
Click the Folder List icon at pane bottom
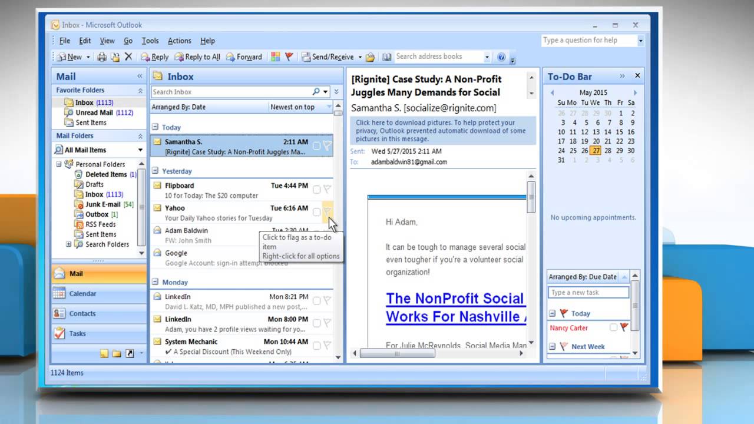pos(117,353)
